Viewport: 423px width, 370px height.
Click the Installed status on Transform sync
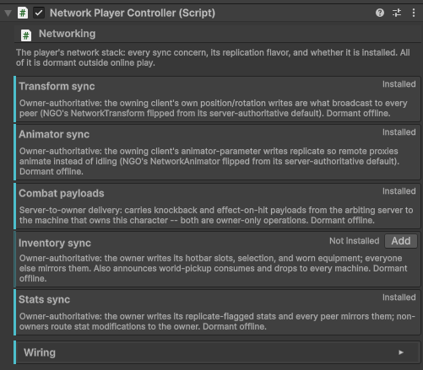[399, 84]
